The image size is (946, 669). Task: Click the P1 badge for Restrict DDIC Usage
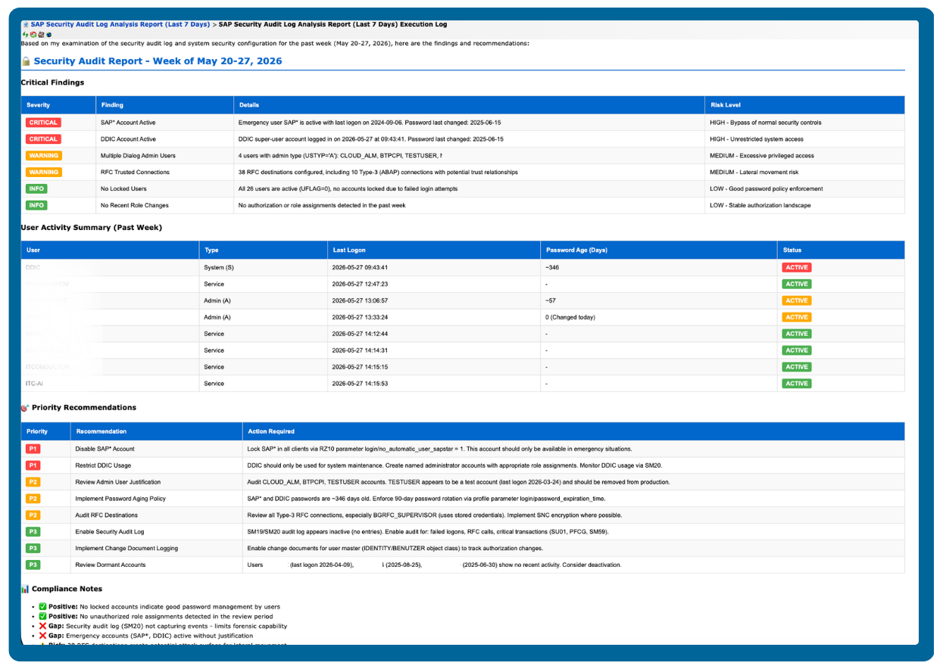click(33, 465)
